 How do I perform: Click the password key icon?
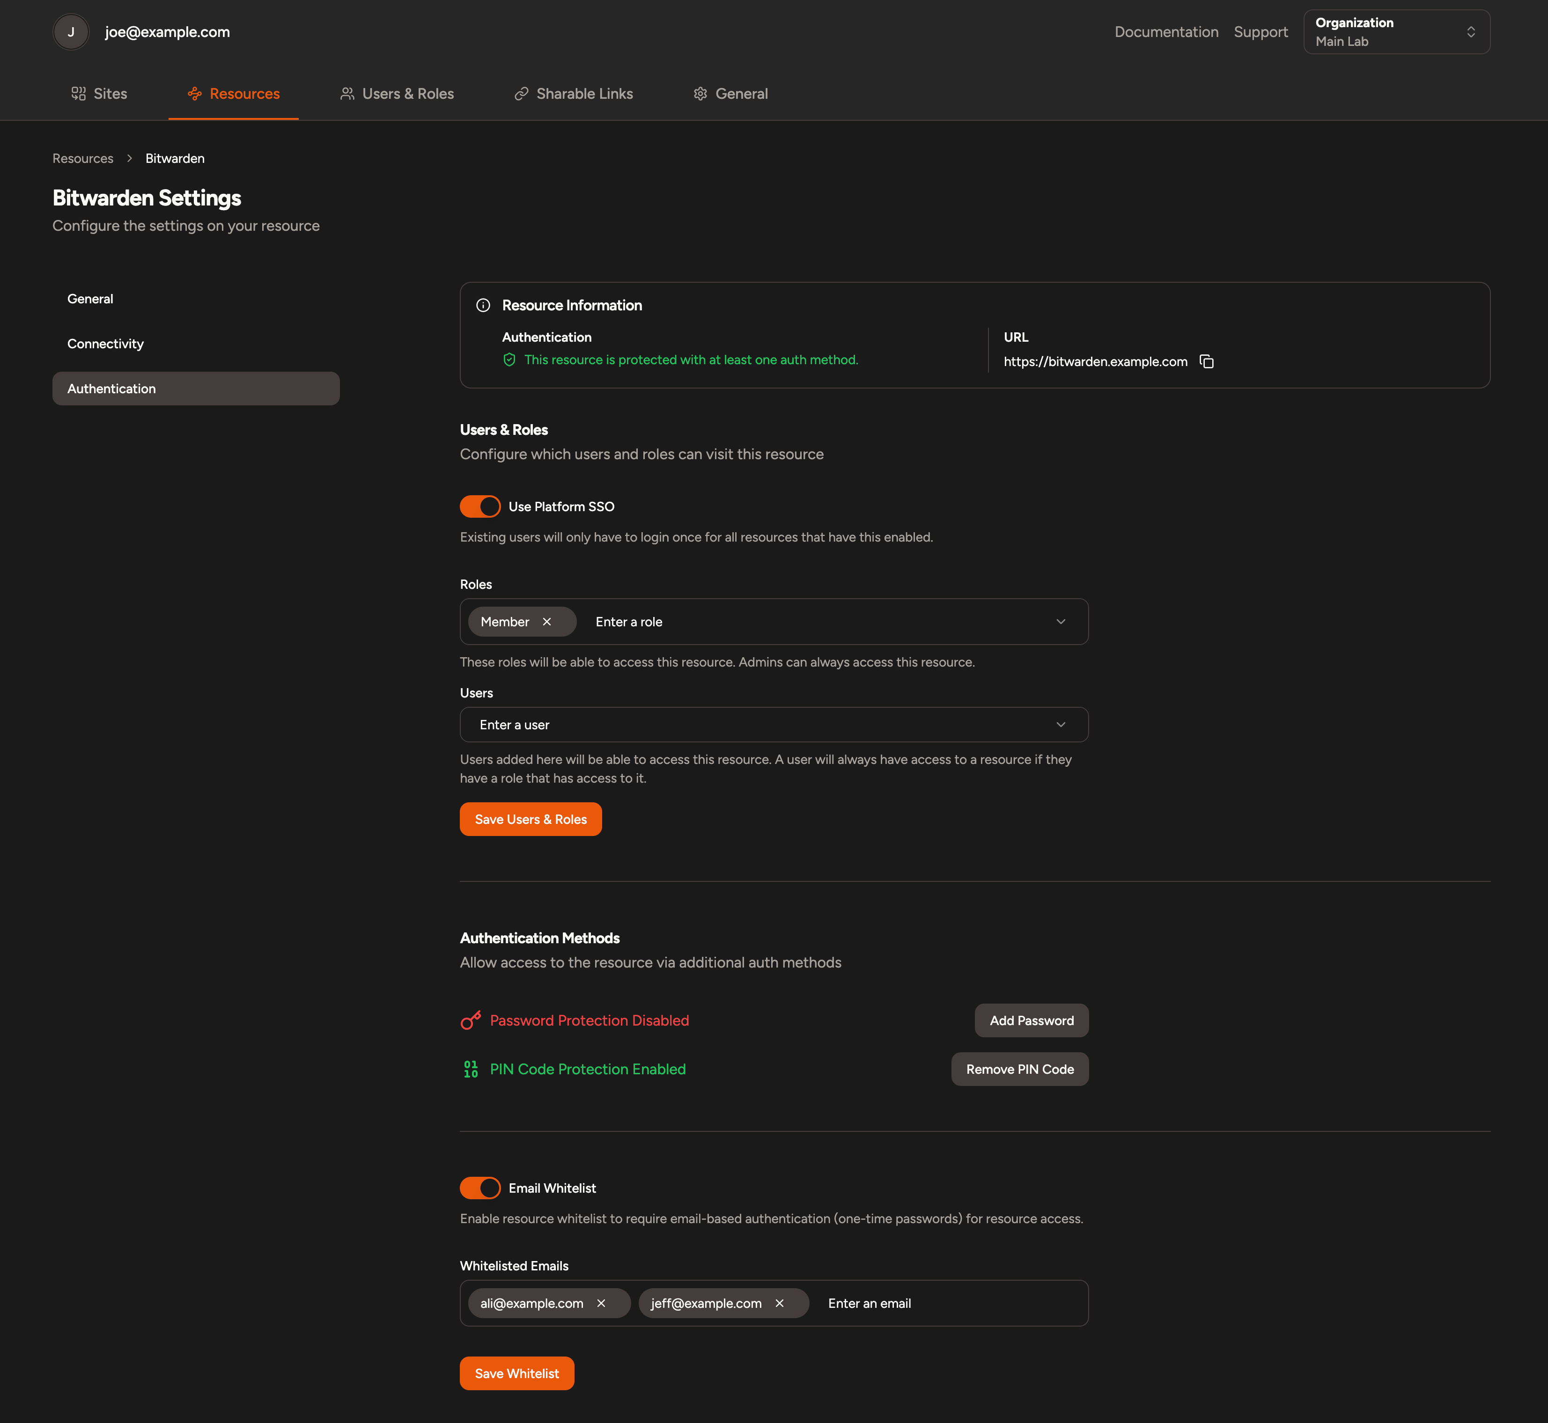click(x=471, y=1020)
